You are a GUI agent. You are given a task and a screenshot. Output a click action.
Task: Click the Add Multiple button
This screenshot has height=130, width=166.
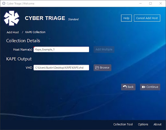click(104, 49)
